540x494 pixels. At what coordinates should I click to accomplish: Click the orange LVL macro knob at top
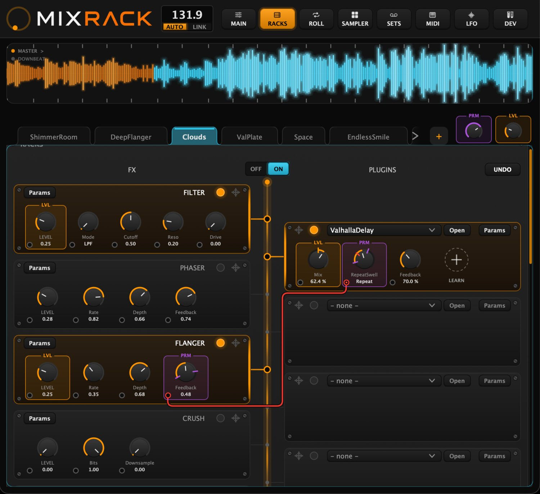(513, 131)
